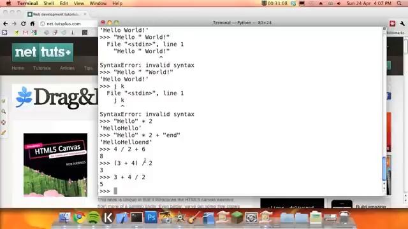Reload the browser page
Screen dimensions: 408x229
click(x=23, y=24)
